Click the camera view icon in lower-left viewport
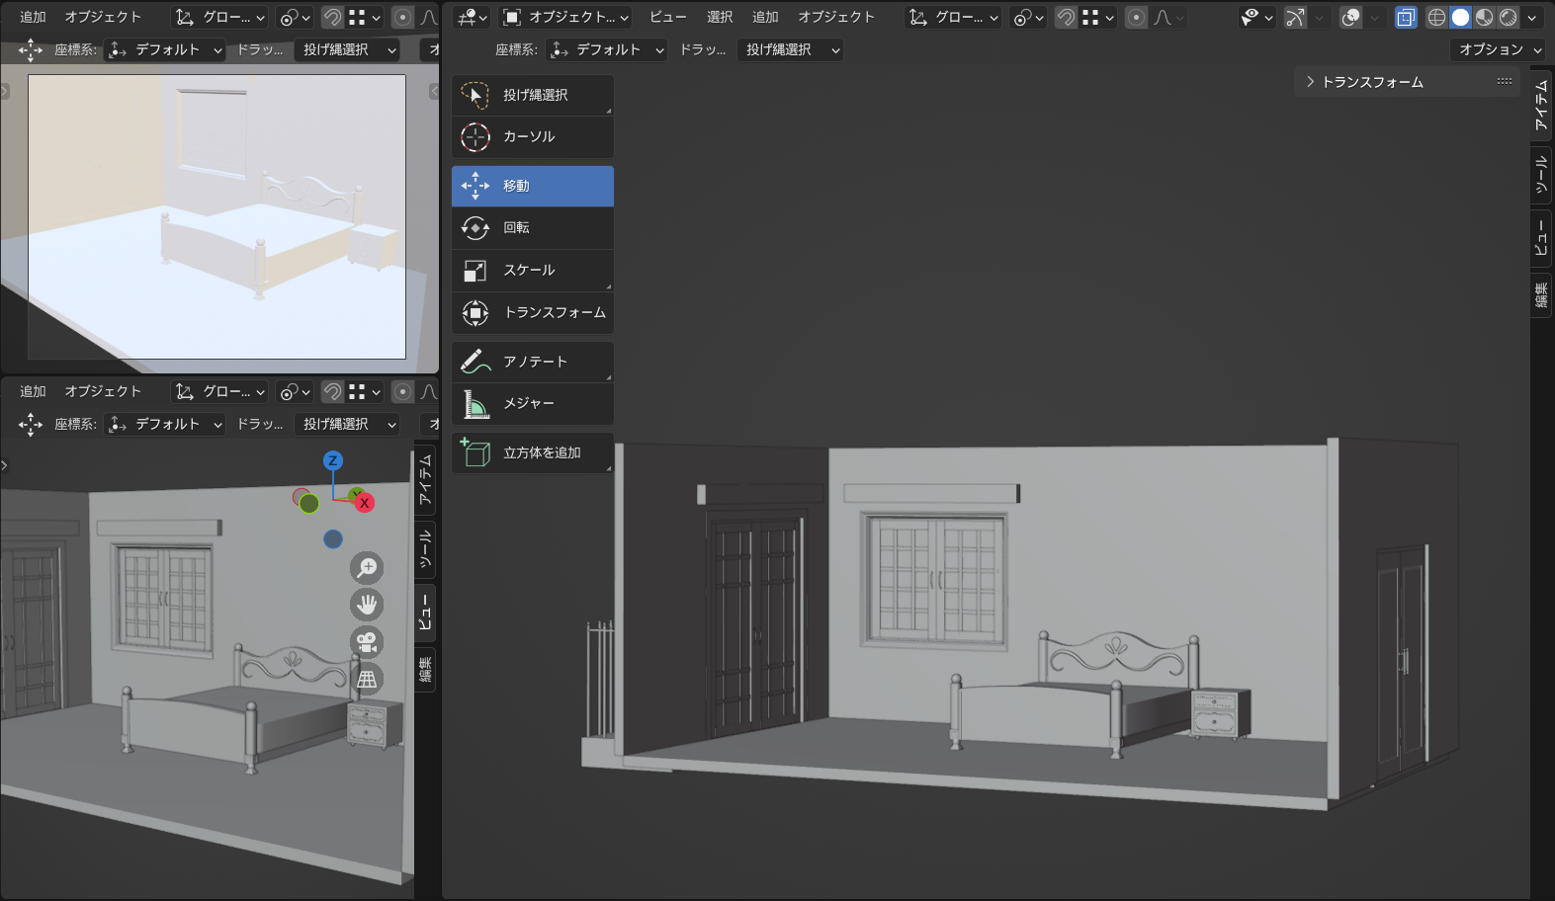Viewport: 1555px width, 901px height. pos(367,642)
